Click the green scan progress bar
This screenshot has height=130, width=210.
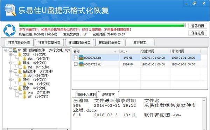pos(102,25)
